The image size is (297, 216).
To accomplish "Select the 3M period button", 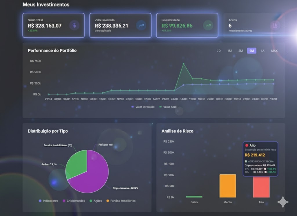I will 240,51.
